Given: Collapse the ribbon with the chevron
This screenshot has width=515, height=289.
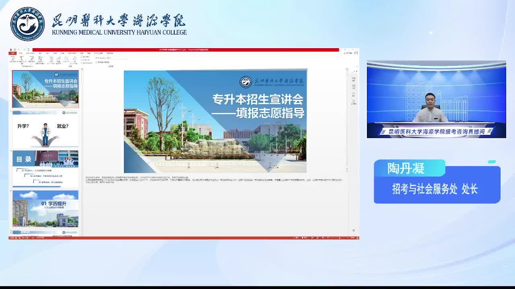Looking at the screenshot, I should coord(357,67).
